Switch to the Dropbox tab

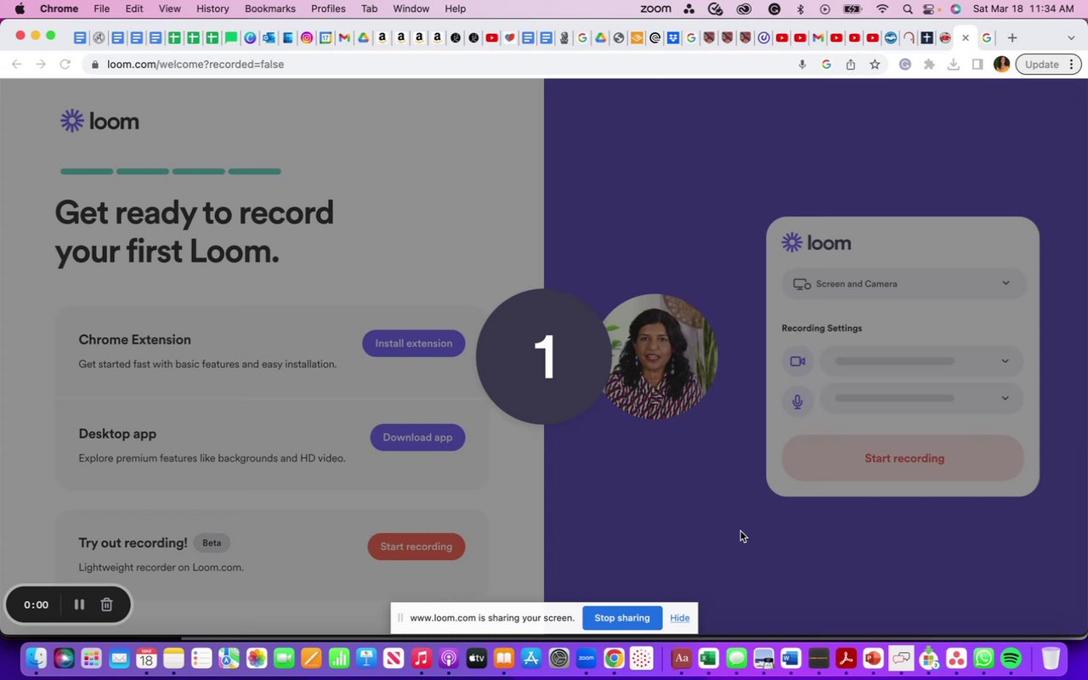673,37
